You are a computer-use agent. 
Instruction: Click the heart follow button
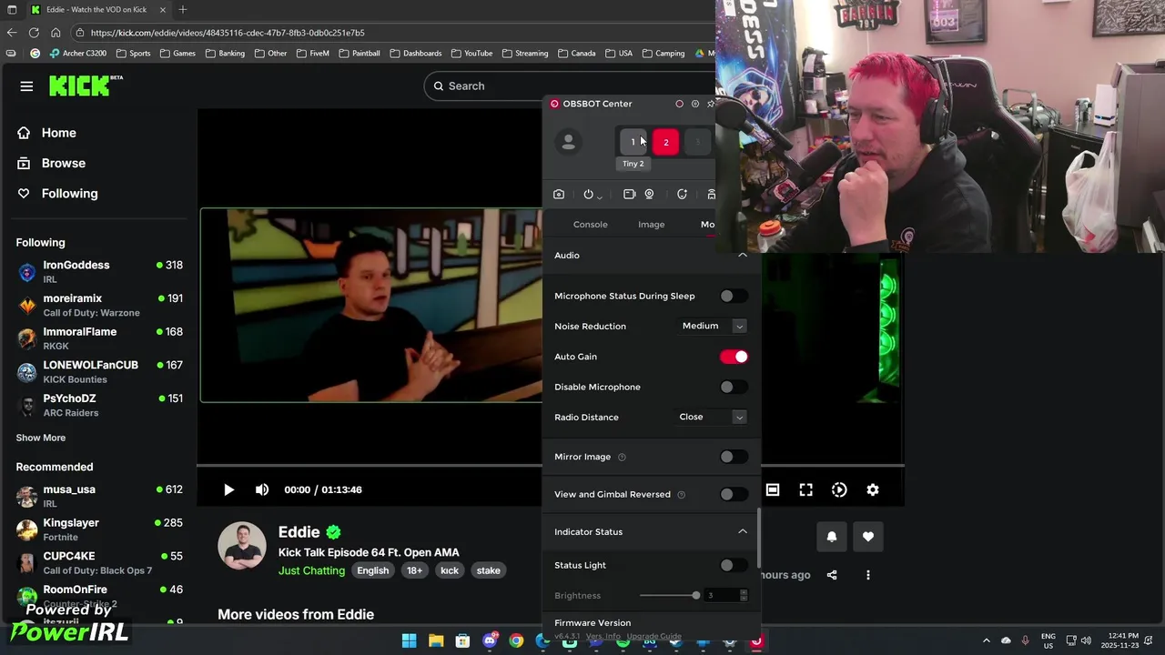[868, 537]
